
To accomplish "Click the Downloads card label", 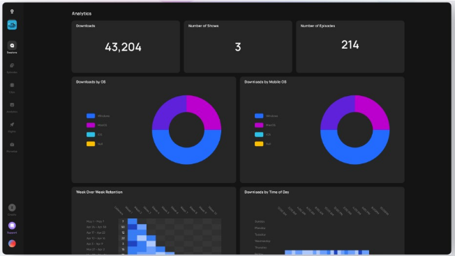I will 85,26.
